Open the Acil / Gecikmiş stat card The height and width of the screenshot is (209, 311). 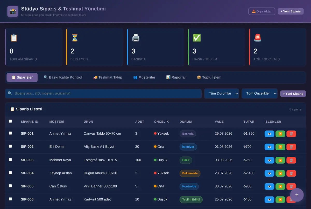click(277, 47)
